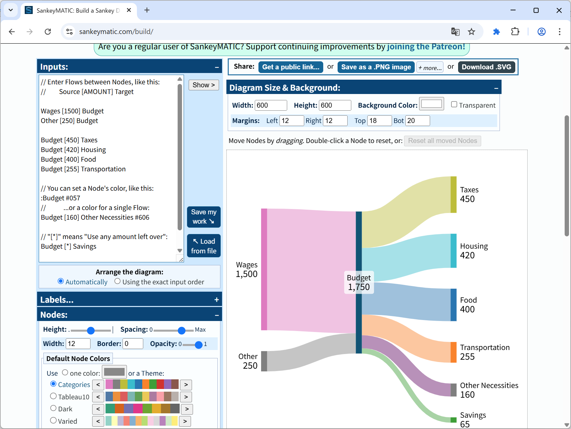This screenshot has height=429, width=571.
Task: View site information icon in address bar
Action: coord(69,32)
